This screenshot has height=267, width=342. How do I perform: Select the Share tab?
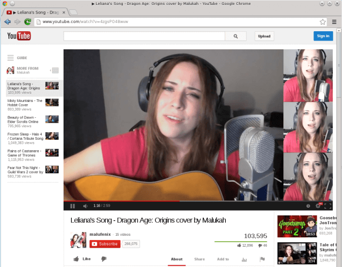coord(200,259)
